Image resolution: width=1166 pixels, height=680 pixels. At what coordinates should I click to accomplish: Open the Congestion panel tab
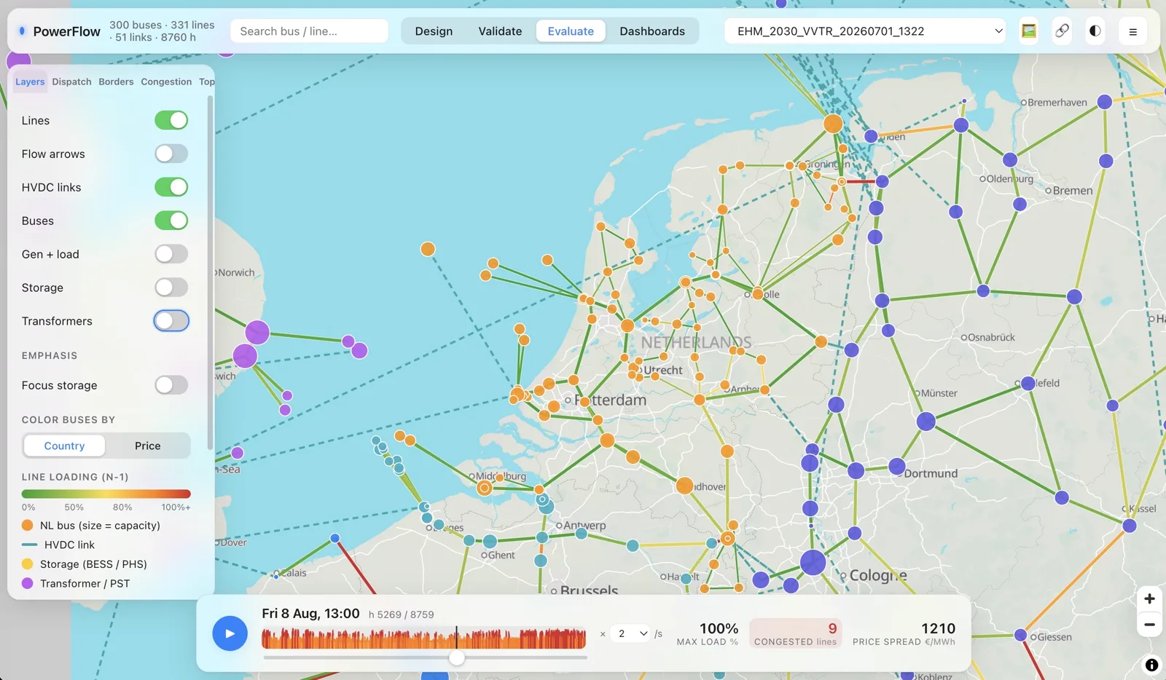coord(166,82)
